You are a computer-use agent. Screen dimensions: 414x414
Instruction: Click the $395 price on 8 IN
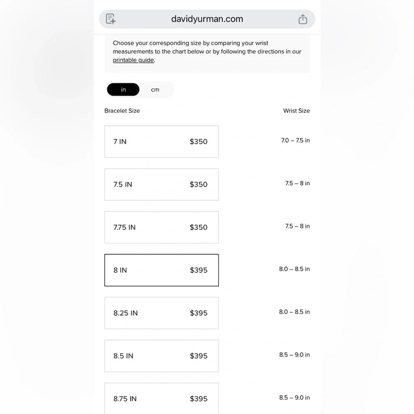pos(199,270)
